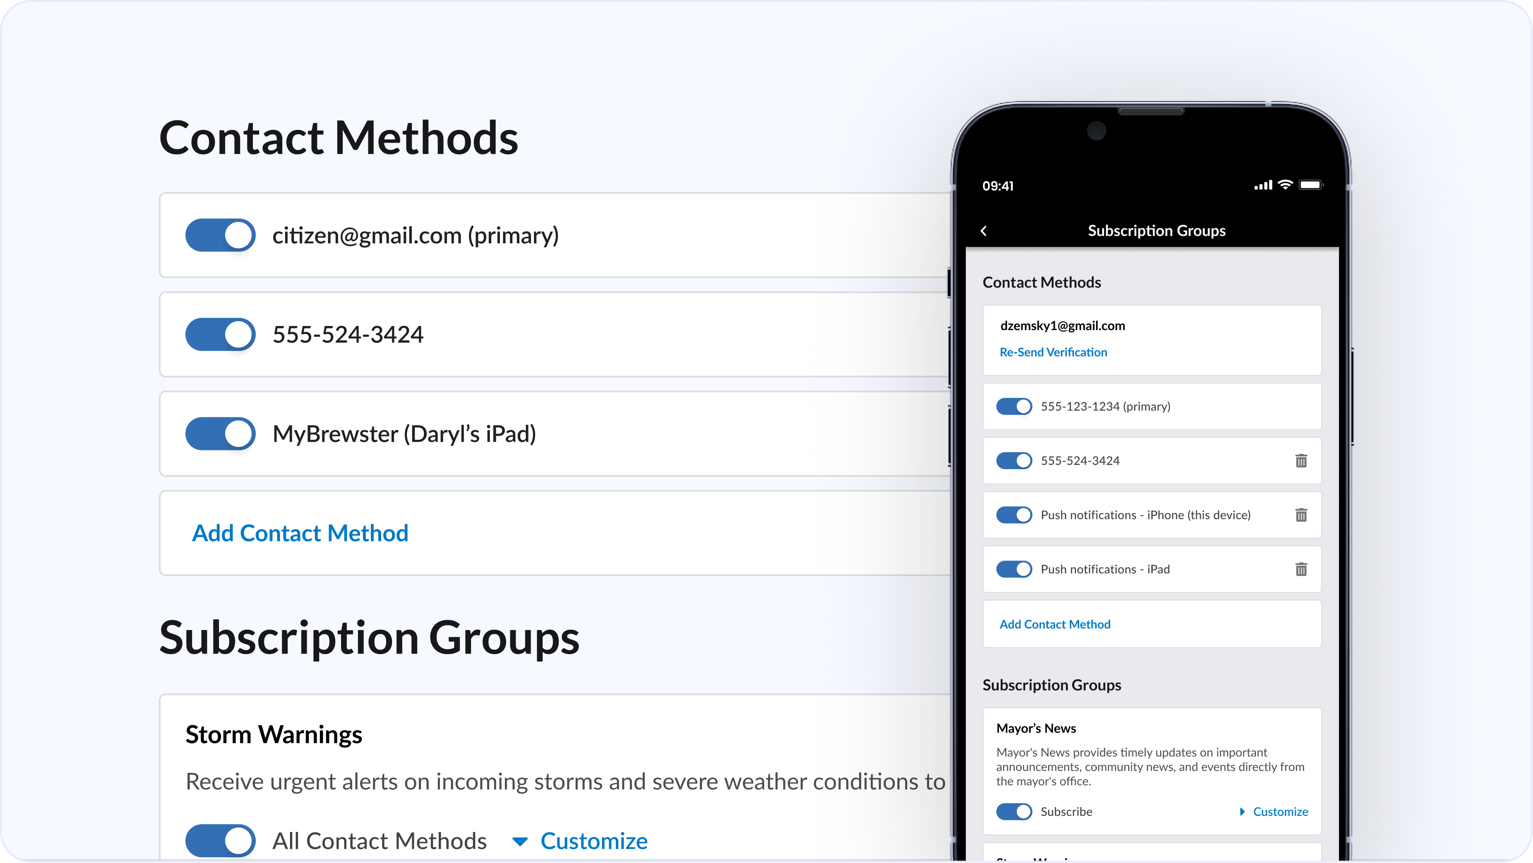Tap the battery indicator in status bar
This screenshot has width=1533, height=863.
pos(1311,185)
